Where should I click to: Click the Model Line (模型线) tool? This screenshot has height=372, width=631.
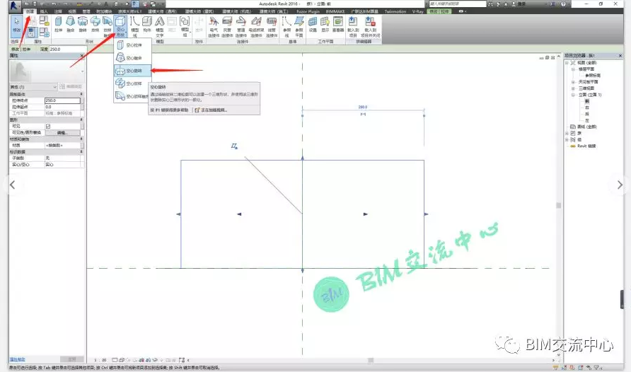pyautogui.click(x=135, y=26)
